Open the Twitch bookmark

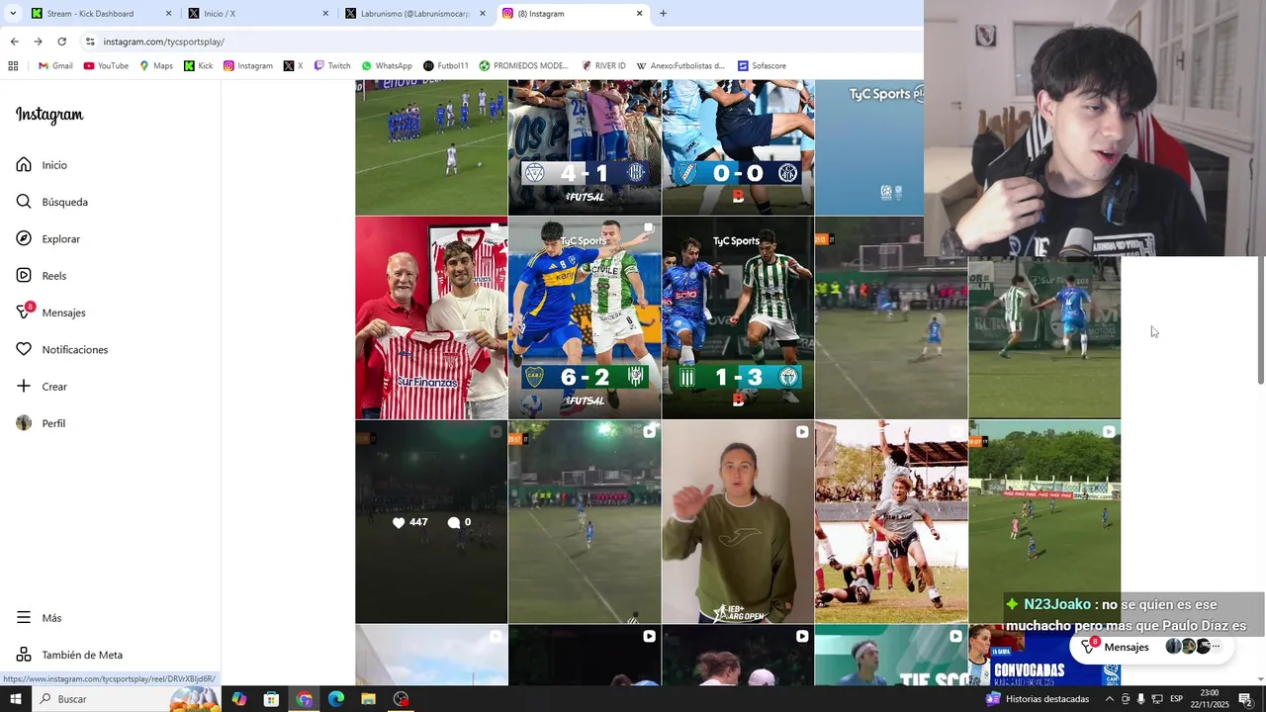[x=332, y=66]
